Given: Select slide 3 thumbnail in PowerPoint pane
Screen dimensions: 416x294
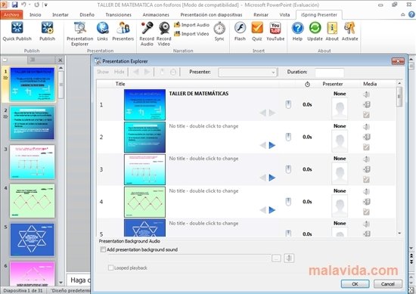Looking at the screenshot, I should pos(32,162).
